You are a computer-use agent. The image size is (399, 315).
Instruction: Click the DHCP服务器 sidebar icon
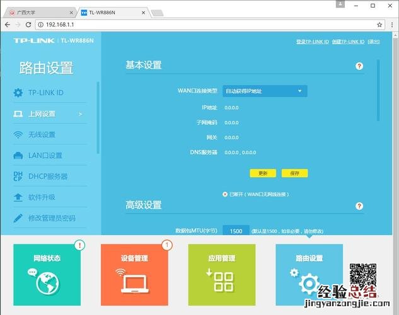18,176
